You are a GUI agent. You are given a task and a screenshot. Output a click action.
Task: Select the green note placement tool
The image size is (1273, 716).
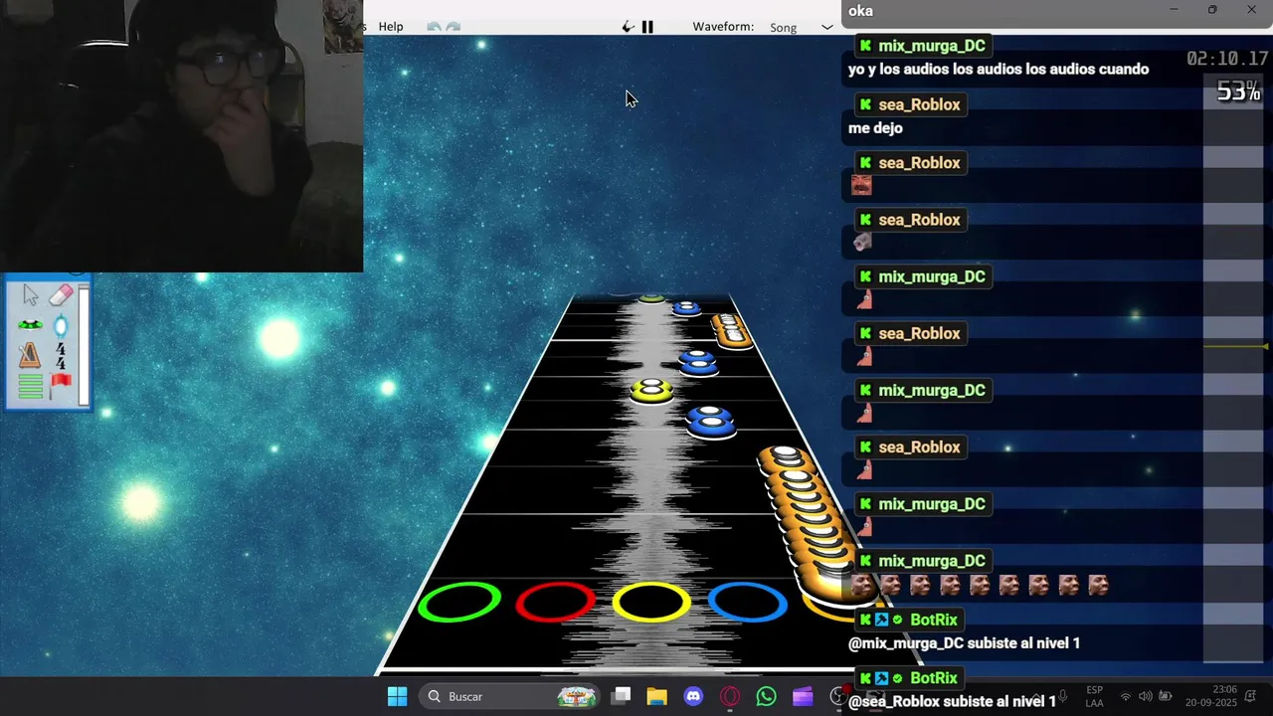pos(30,325)
